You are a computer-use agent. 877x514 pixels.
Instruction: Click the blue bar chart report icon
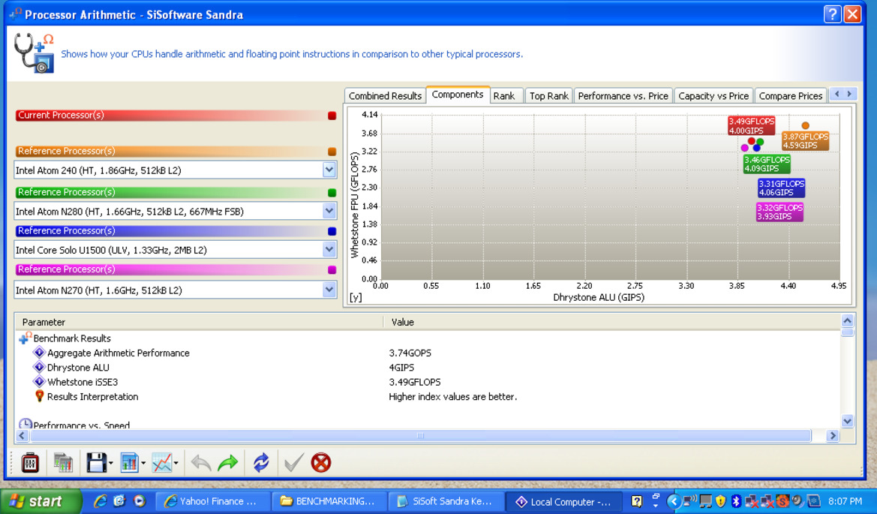[129, 462]
